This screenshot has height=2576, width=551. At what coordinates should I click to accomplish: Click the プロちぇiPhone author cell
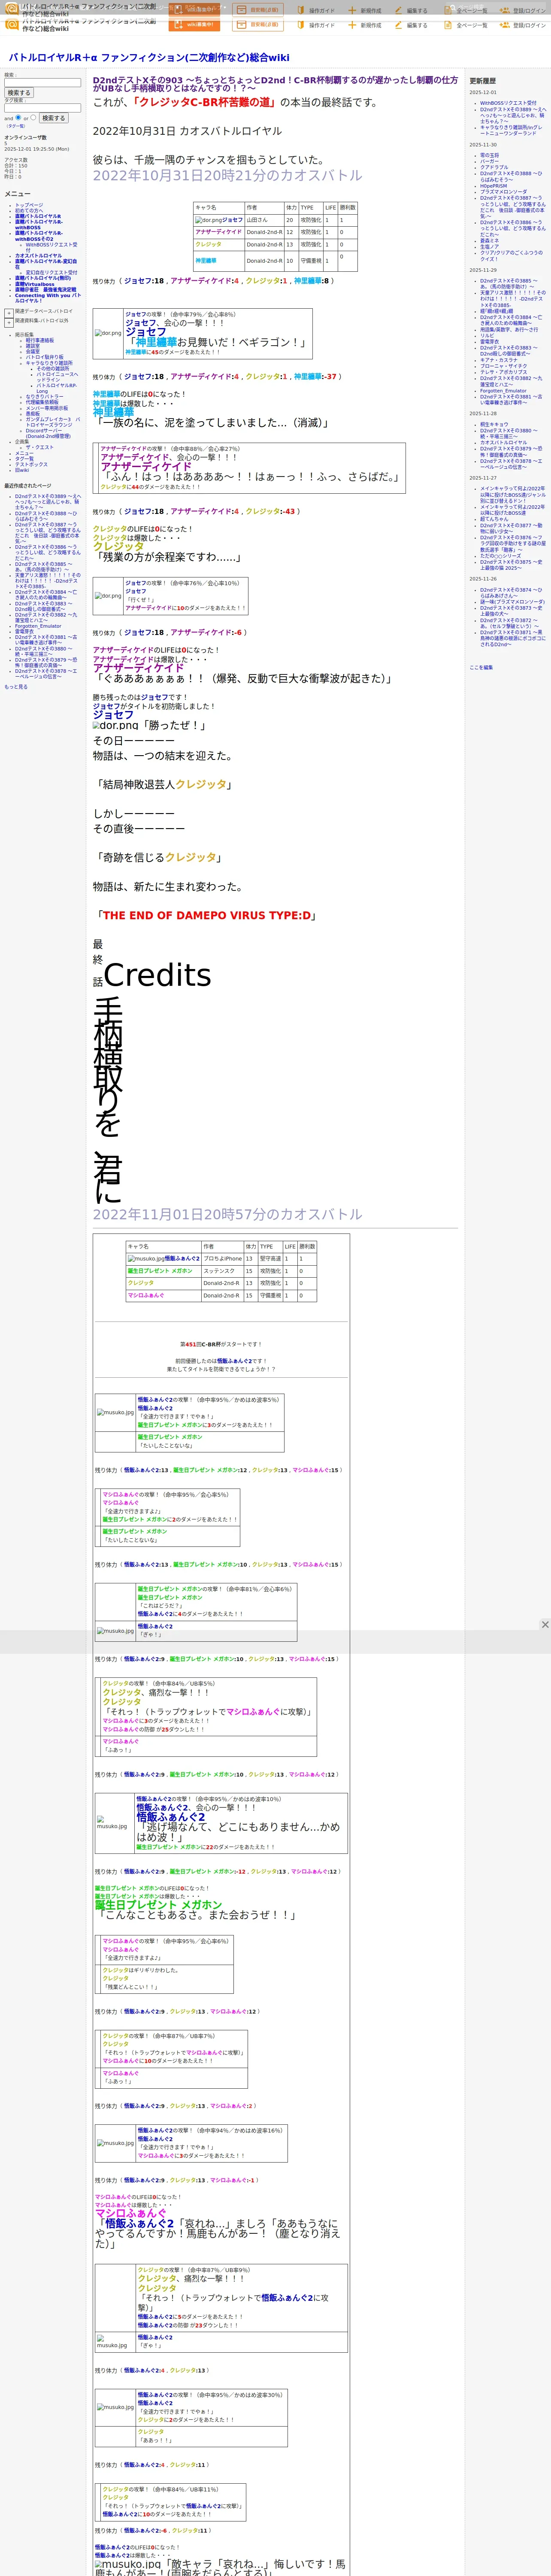click(x=223, y=1259)
